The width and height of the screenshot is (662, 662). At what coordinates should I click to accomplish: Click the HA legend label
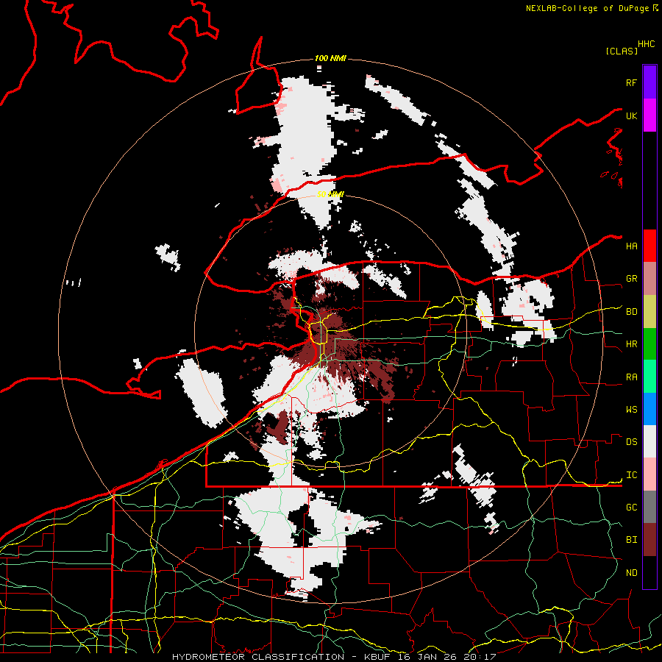[631, 246]
